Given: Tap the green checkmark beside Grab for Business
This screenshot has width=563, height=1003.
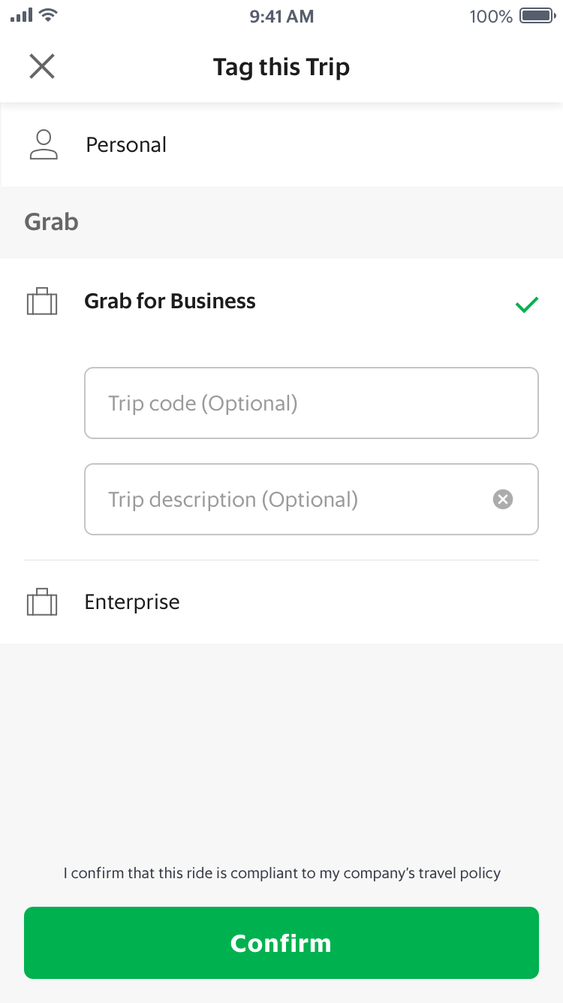Looking at the screenshot, I should pos(527,305).
